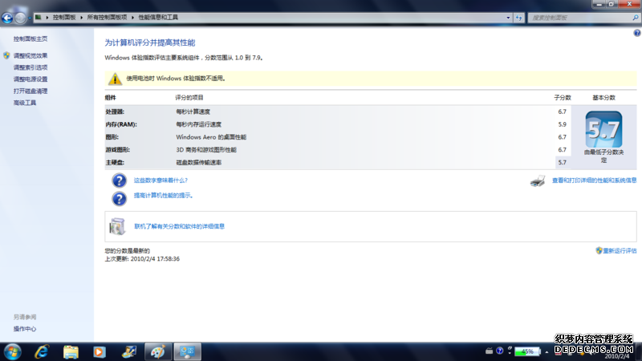Viewport: 642px width, 361px height.
Task: Open 调整电源设置 sidebar link
Action: tap(30, 79)
